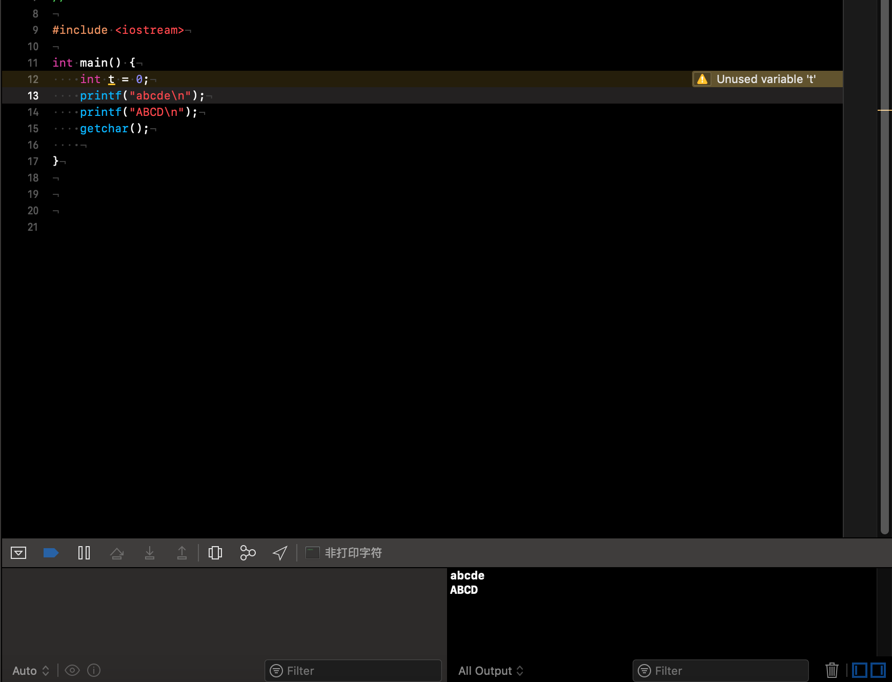Screen dimensions: 892x682
Task: Click the getchar() call text
Action: [114, 129]
